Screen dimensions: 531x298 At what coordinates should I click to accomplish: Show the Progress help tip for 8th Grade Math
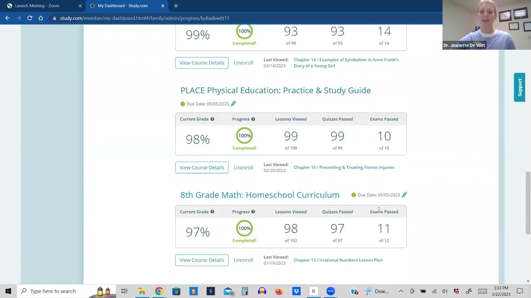coord(253,212)
